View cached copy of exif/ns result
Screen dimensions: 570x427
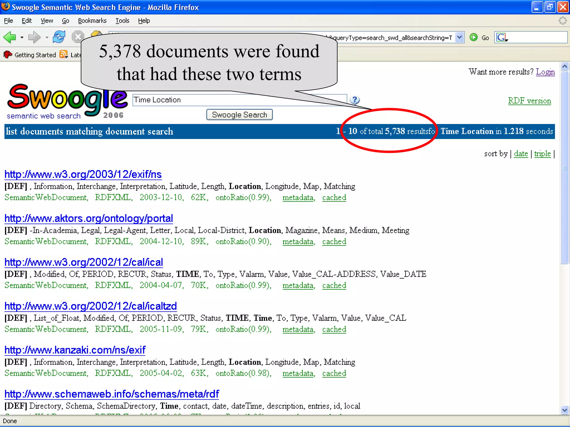click(x=334, y=197)
